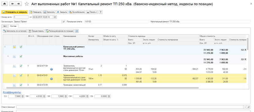This screenshot has height=112, width=254.
Task: Click the Организация field Эрикос Проект
Action: pyautogui.click(x=38, y=22)
